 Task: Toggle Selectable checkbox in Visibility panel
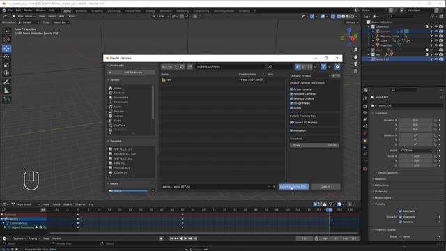coord(401,211)
